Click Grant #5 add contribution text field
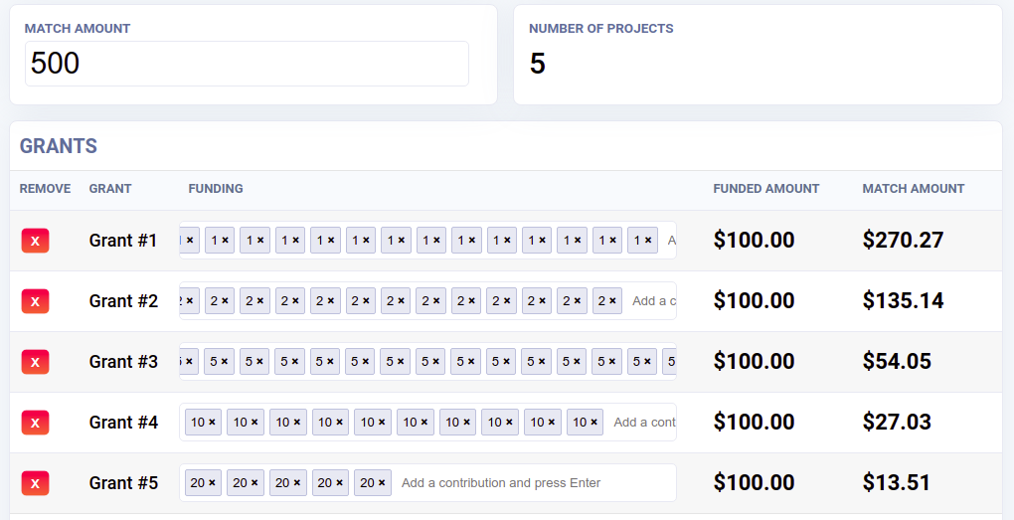This screenshot has width=1014, height=520. click(x=536, y=483)
